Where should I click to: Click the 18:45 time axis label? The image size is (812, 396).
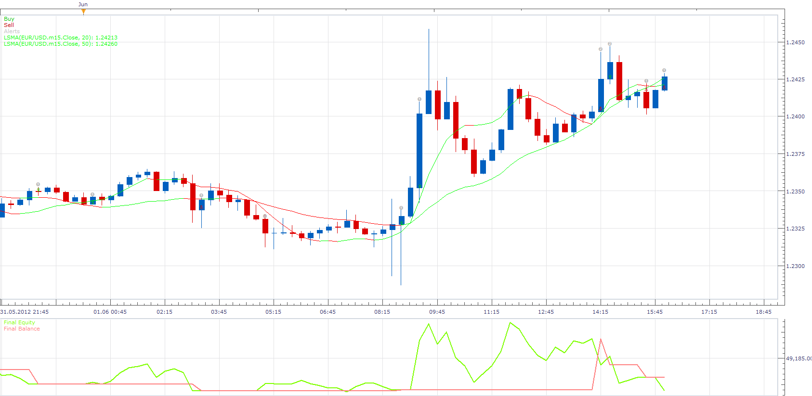click(x=763, y=312)
